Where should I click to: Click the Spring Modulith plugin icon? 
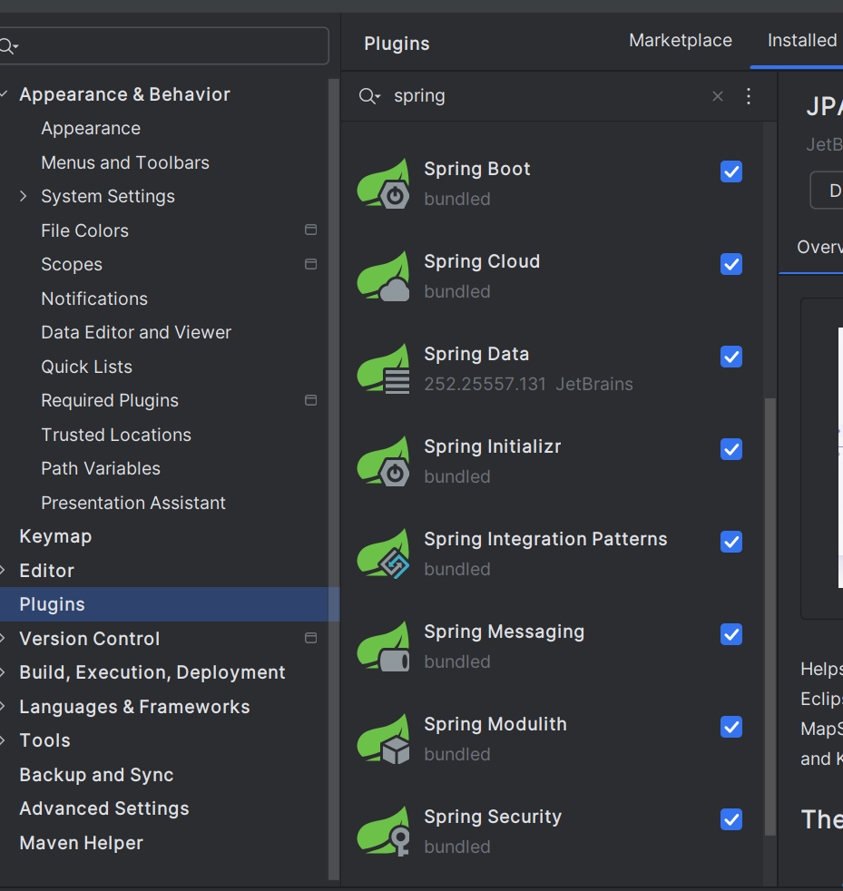(383, 739)
